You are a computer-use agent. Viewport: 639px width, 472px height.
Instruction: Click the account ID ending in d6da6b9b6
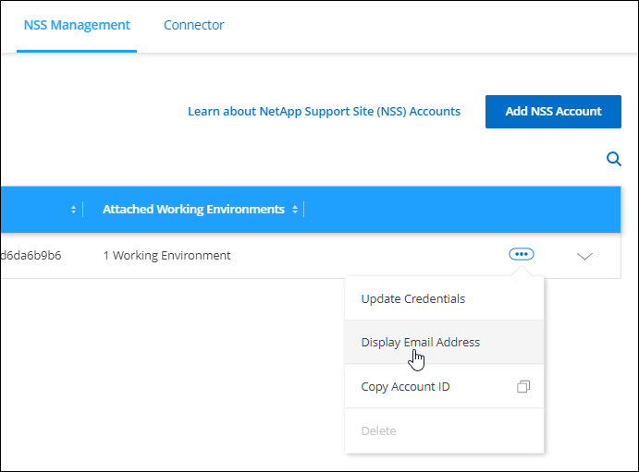(x=31, y=256)
